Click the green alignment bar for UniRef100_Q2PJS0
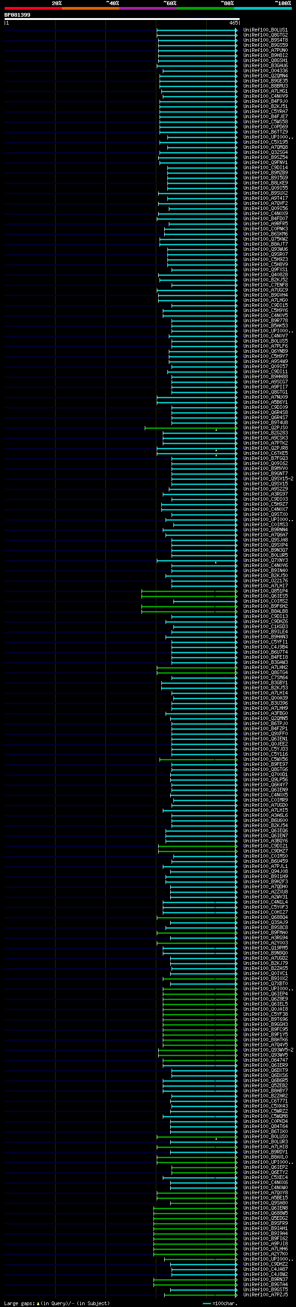Image resolution: width=296 pixels, height=1307 pixels. click(x=191, y=428)
